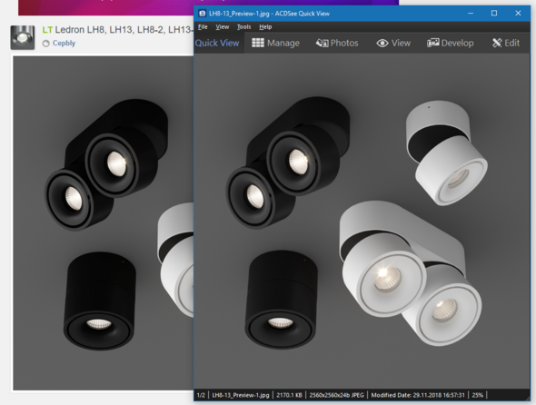Click the Ledron lamp avatar thumbnail in browser page
Screen dimensions: 536x405
(23, 37)
